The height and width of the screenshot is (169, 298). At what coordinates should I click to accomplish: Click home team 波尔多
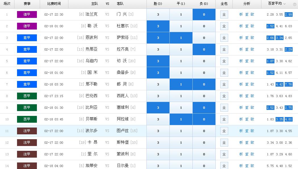tap(91, 131)
